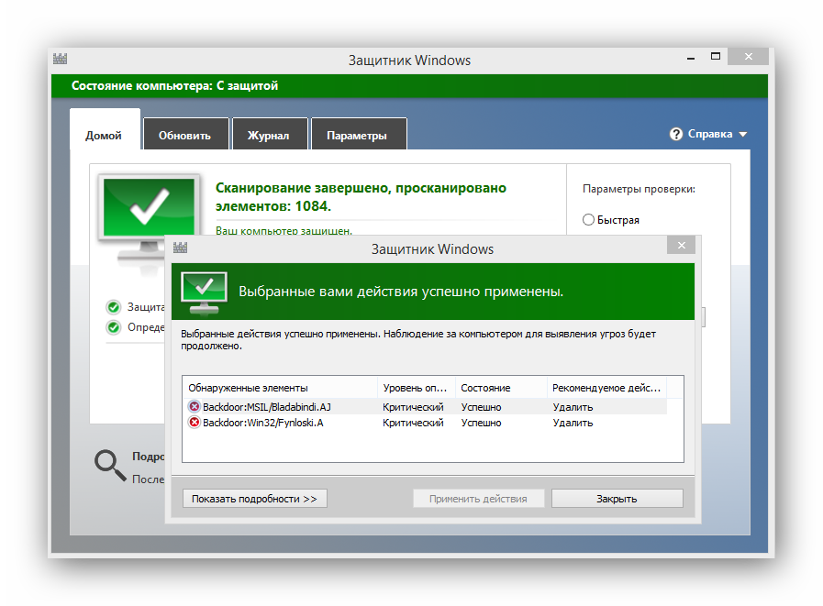
Task: Click the red threat icon beside Backdoor:Win32/Fynloski.A
Action: [x=194, y=423]
